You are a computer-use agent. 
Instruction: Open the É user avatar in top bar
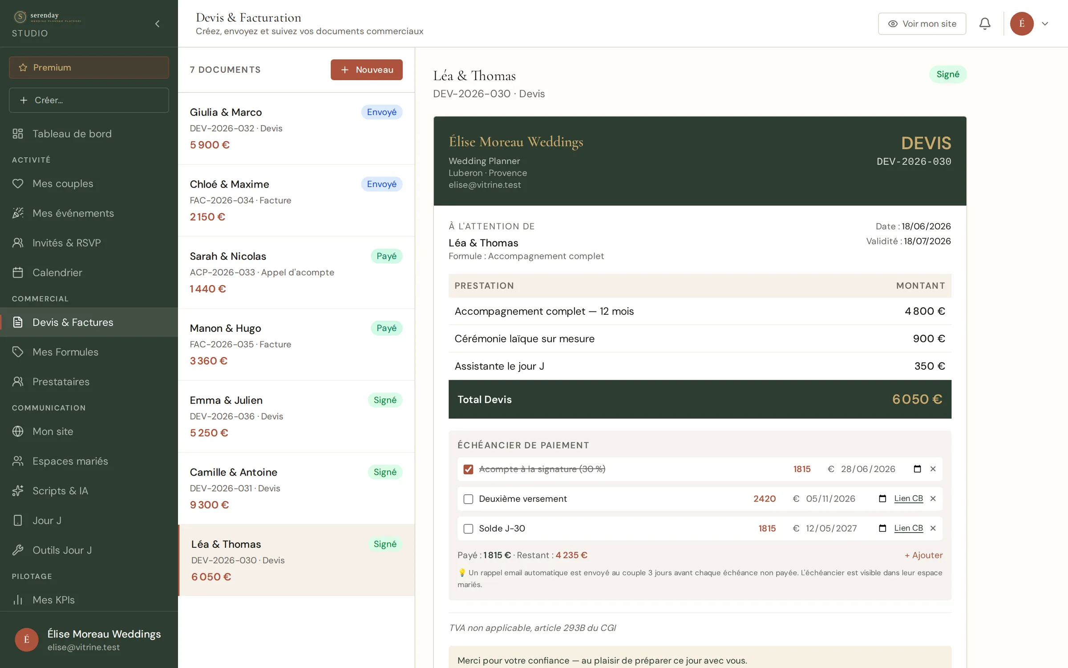(1022, 24)
